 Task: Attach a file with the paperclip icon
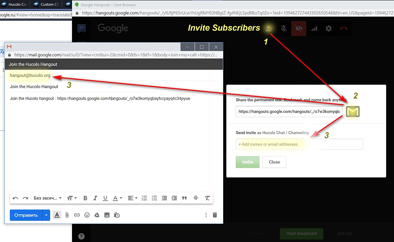click(67, 215)
